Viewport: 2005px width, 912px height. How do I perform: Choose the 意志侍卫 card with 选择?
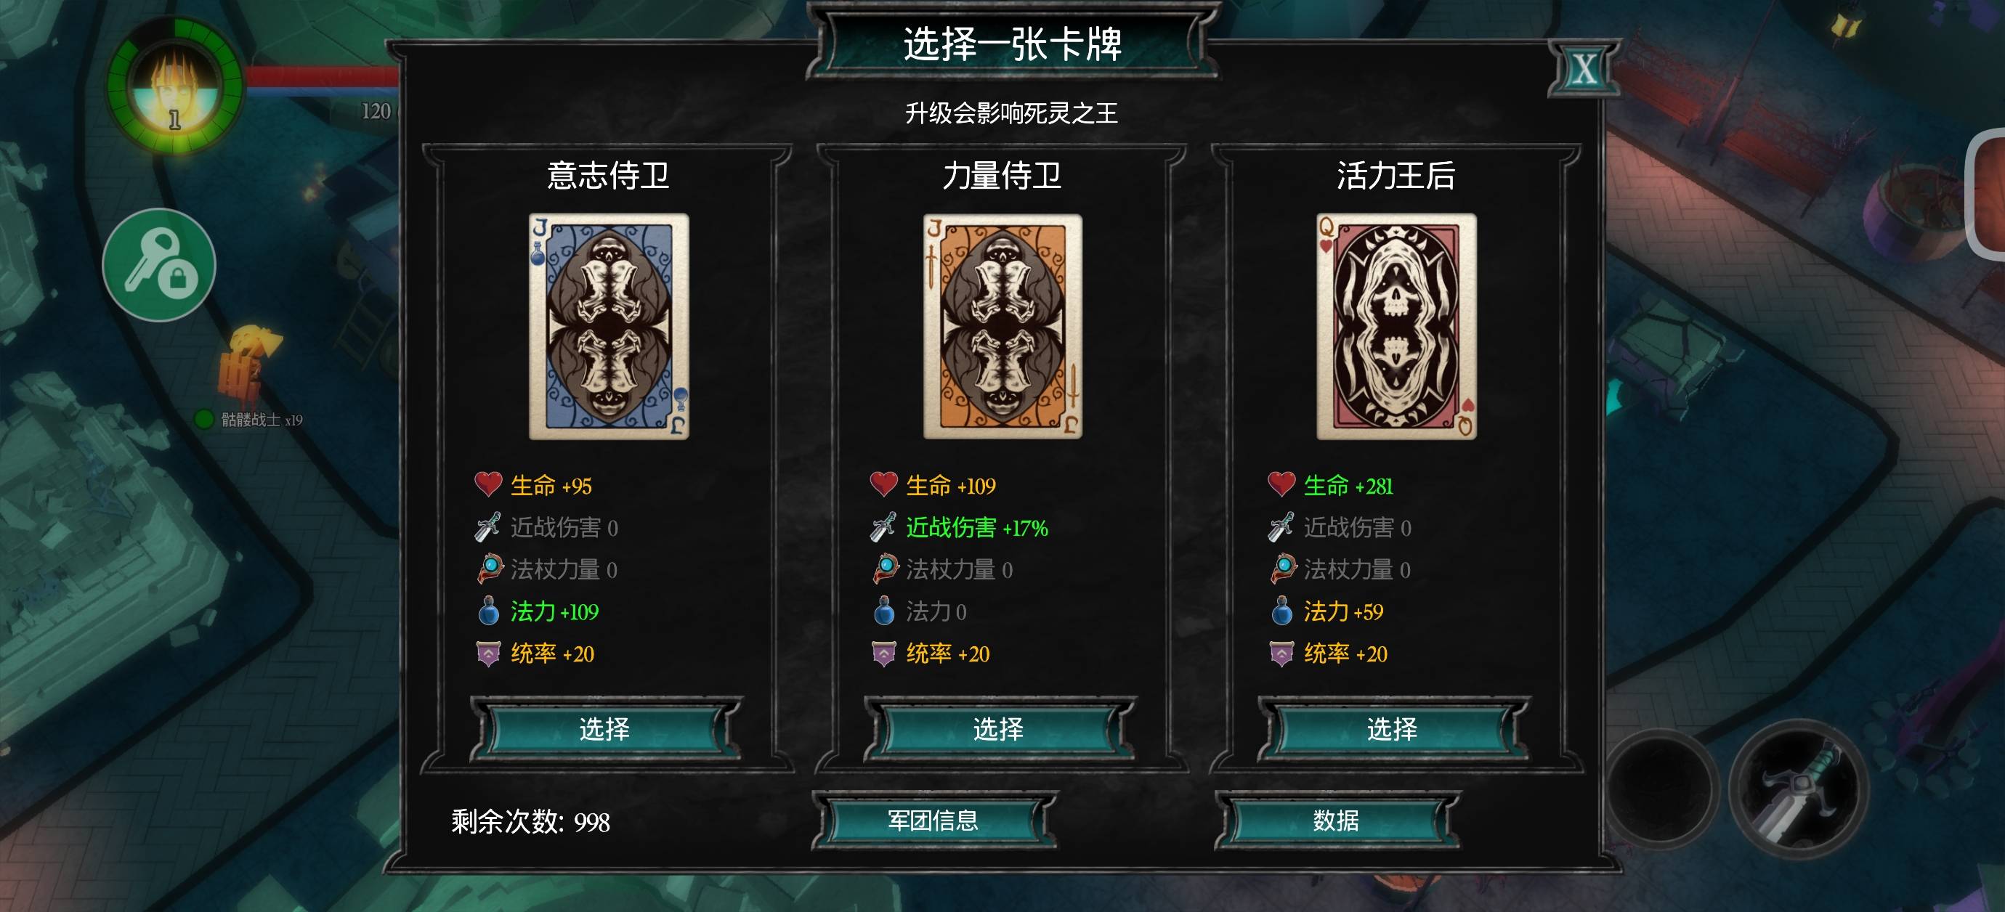pos(606,729)
